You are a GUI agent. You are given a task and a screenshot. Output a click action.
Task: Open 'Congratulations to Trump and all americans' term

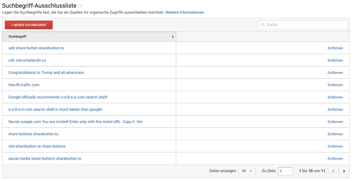[x=46, y=73]
